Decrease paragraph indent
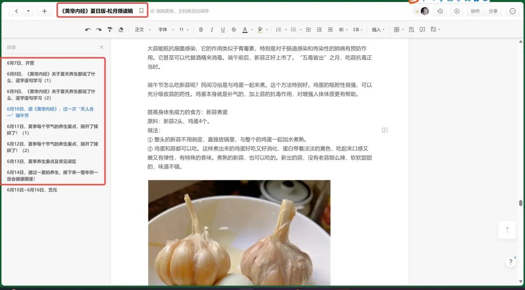The height and width of the screenshot is (290, 525). [330, 30]
